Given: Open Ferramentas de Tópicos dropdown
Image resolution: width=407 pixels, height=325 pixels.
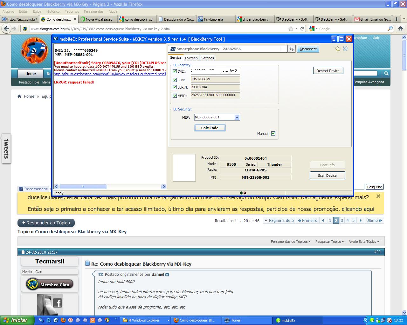Looking at the screenshot, I should [x=291, y=242].
